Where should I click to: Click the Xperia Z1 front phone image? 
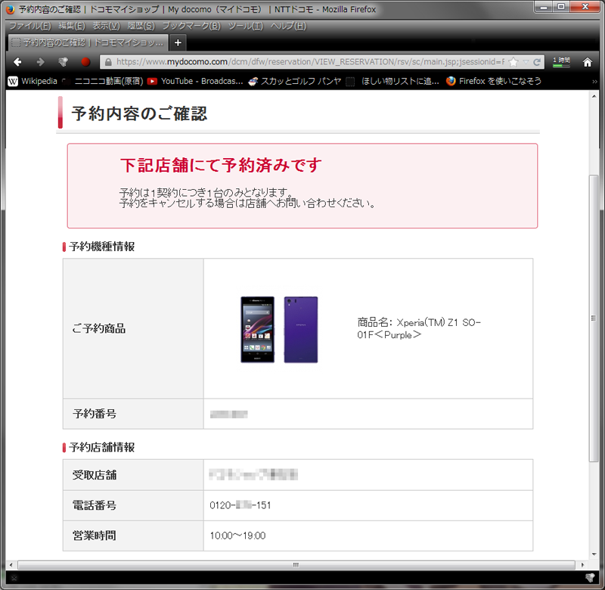tap(257, 330)
